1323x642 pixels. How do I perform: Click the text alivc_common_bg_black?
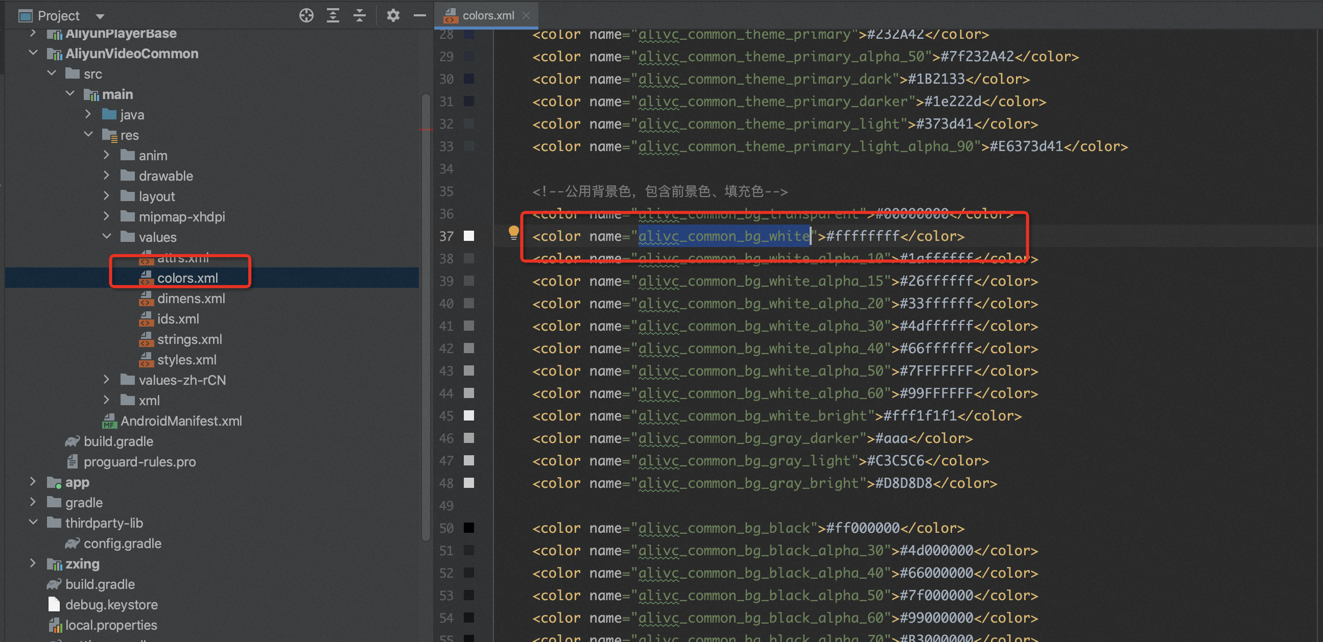point(723,528)
